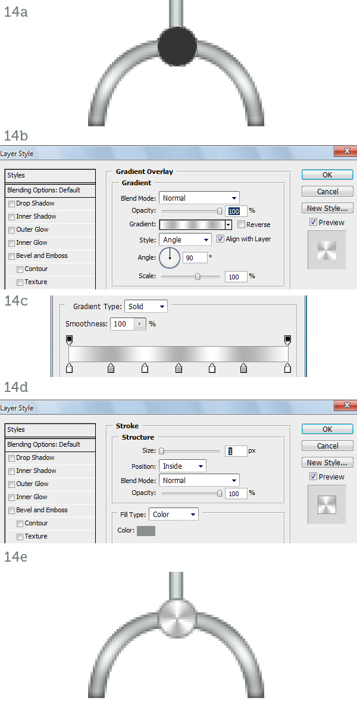Select Bevel and Emboss row in Stroke dialog
The image size is (357, 713).
50,510
